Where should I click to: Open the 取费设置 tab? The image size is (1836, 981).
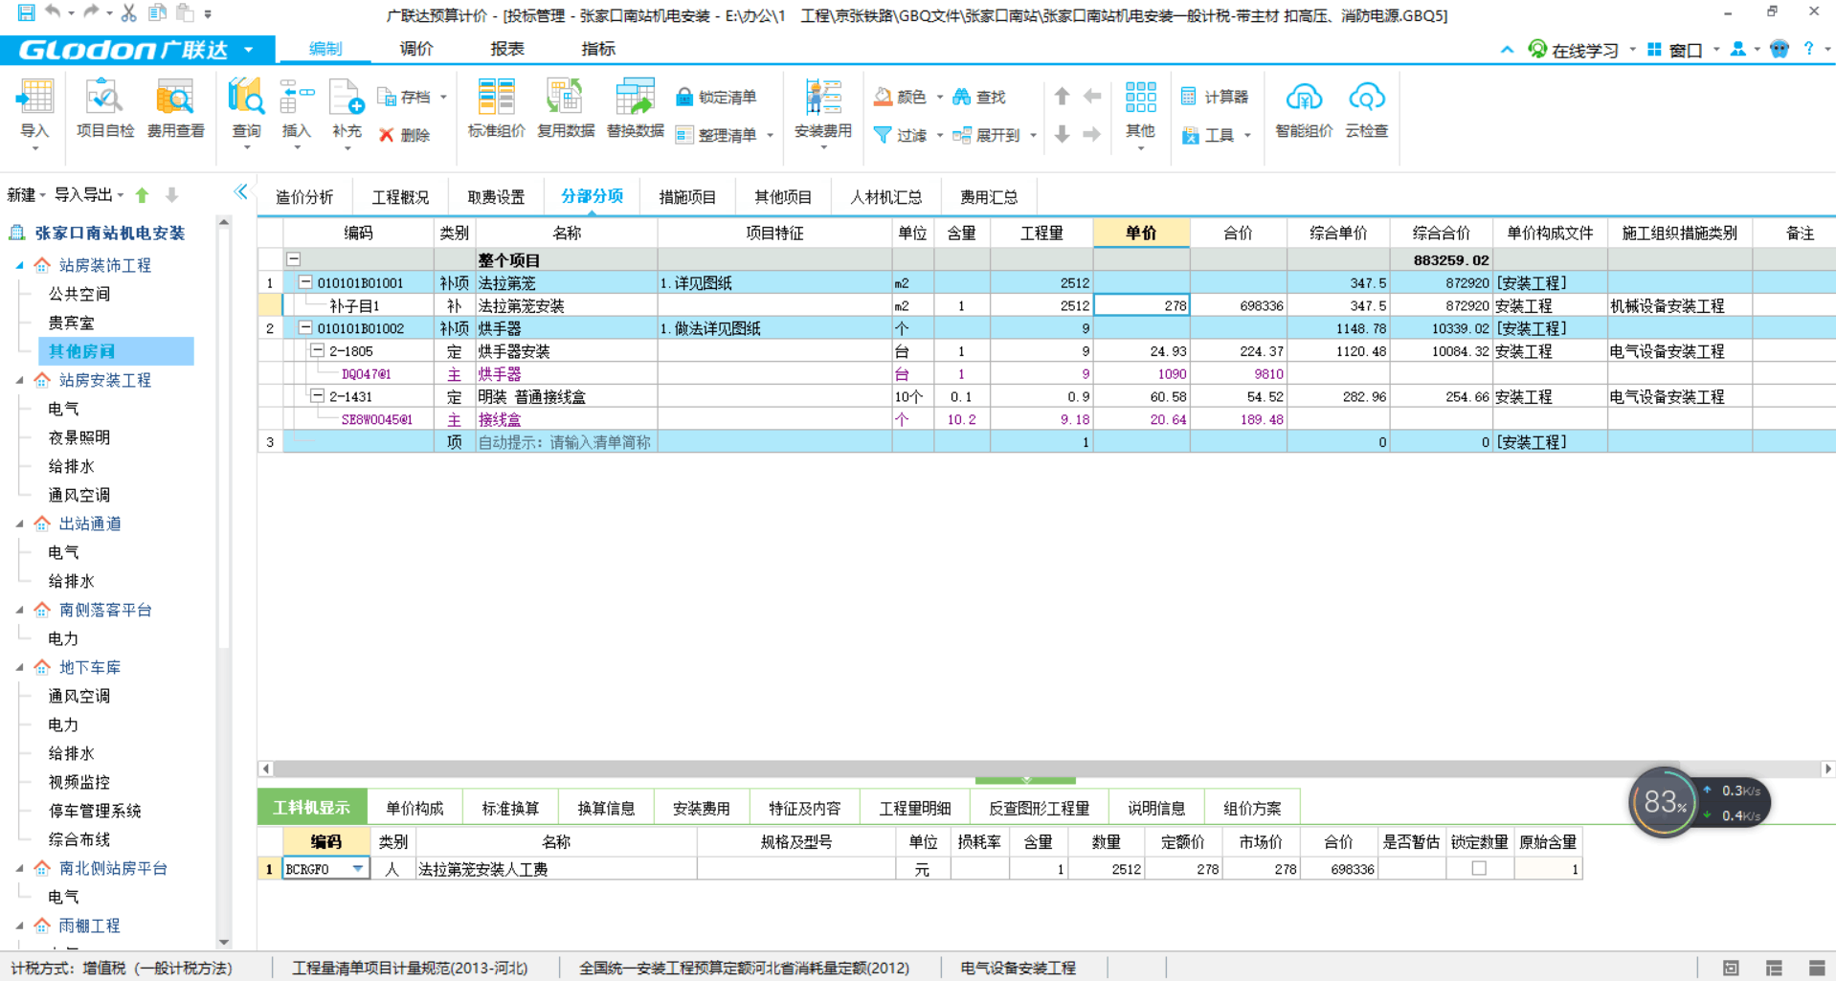pyautogui.click(x=496, y=197)
